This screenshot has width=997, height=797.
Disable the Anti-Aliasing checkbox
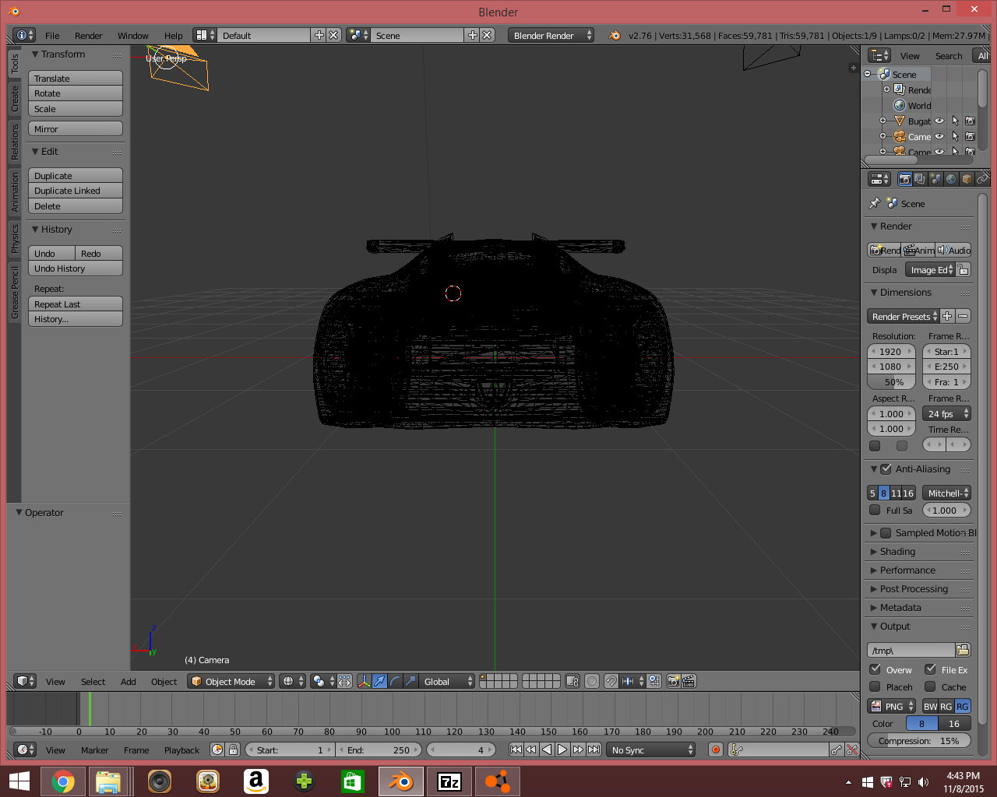(x=886, y=469)
